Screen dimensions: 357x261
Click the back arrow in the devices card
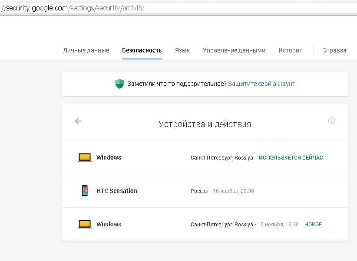(78, 121)
